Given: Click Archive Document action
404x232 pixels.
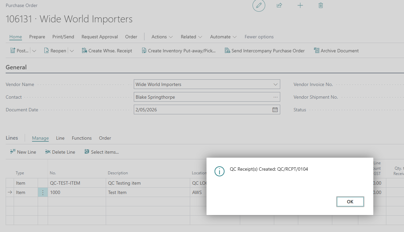Looking at the screenshot, I should pyautogui.click(x=336, y=51).
